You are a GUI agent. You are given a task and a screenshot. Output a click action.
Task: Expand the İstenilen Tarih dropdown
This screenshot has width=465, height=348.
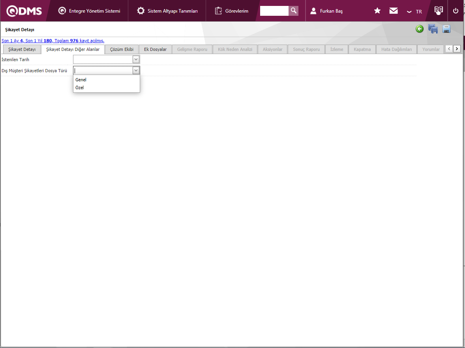[136, 60]
